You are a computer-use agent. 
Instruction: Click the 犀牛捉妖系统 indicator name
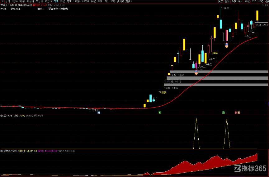tap(25, 5)
